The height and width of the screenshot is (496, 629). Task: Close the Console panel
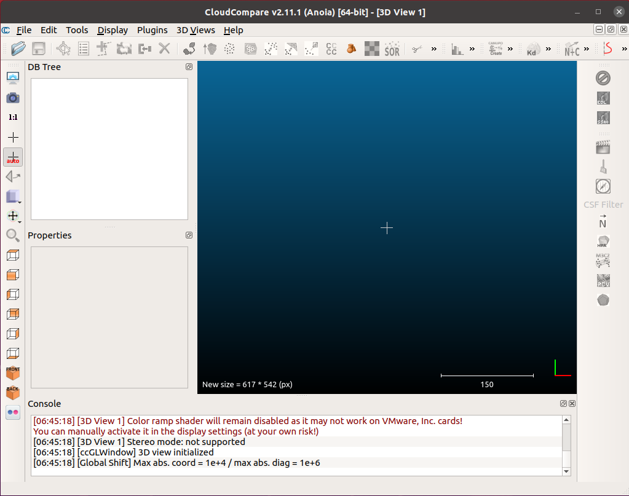(x=572, y=404)
